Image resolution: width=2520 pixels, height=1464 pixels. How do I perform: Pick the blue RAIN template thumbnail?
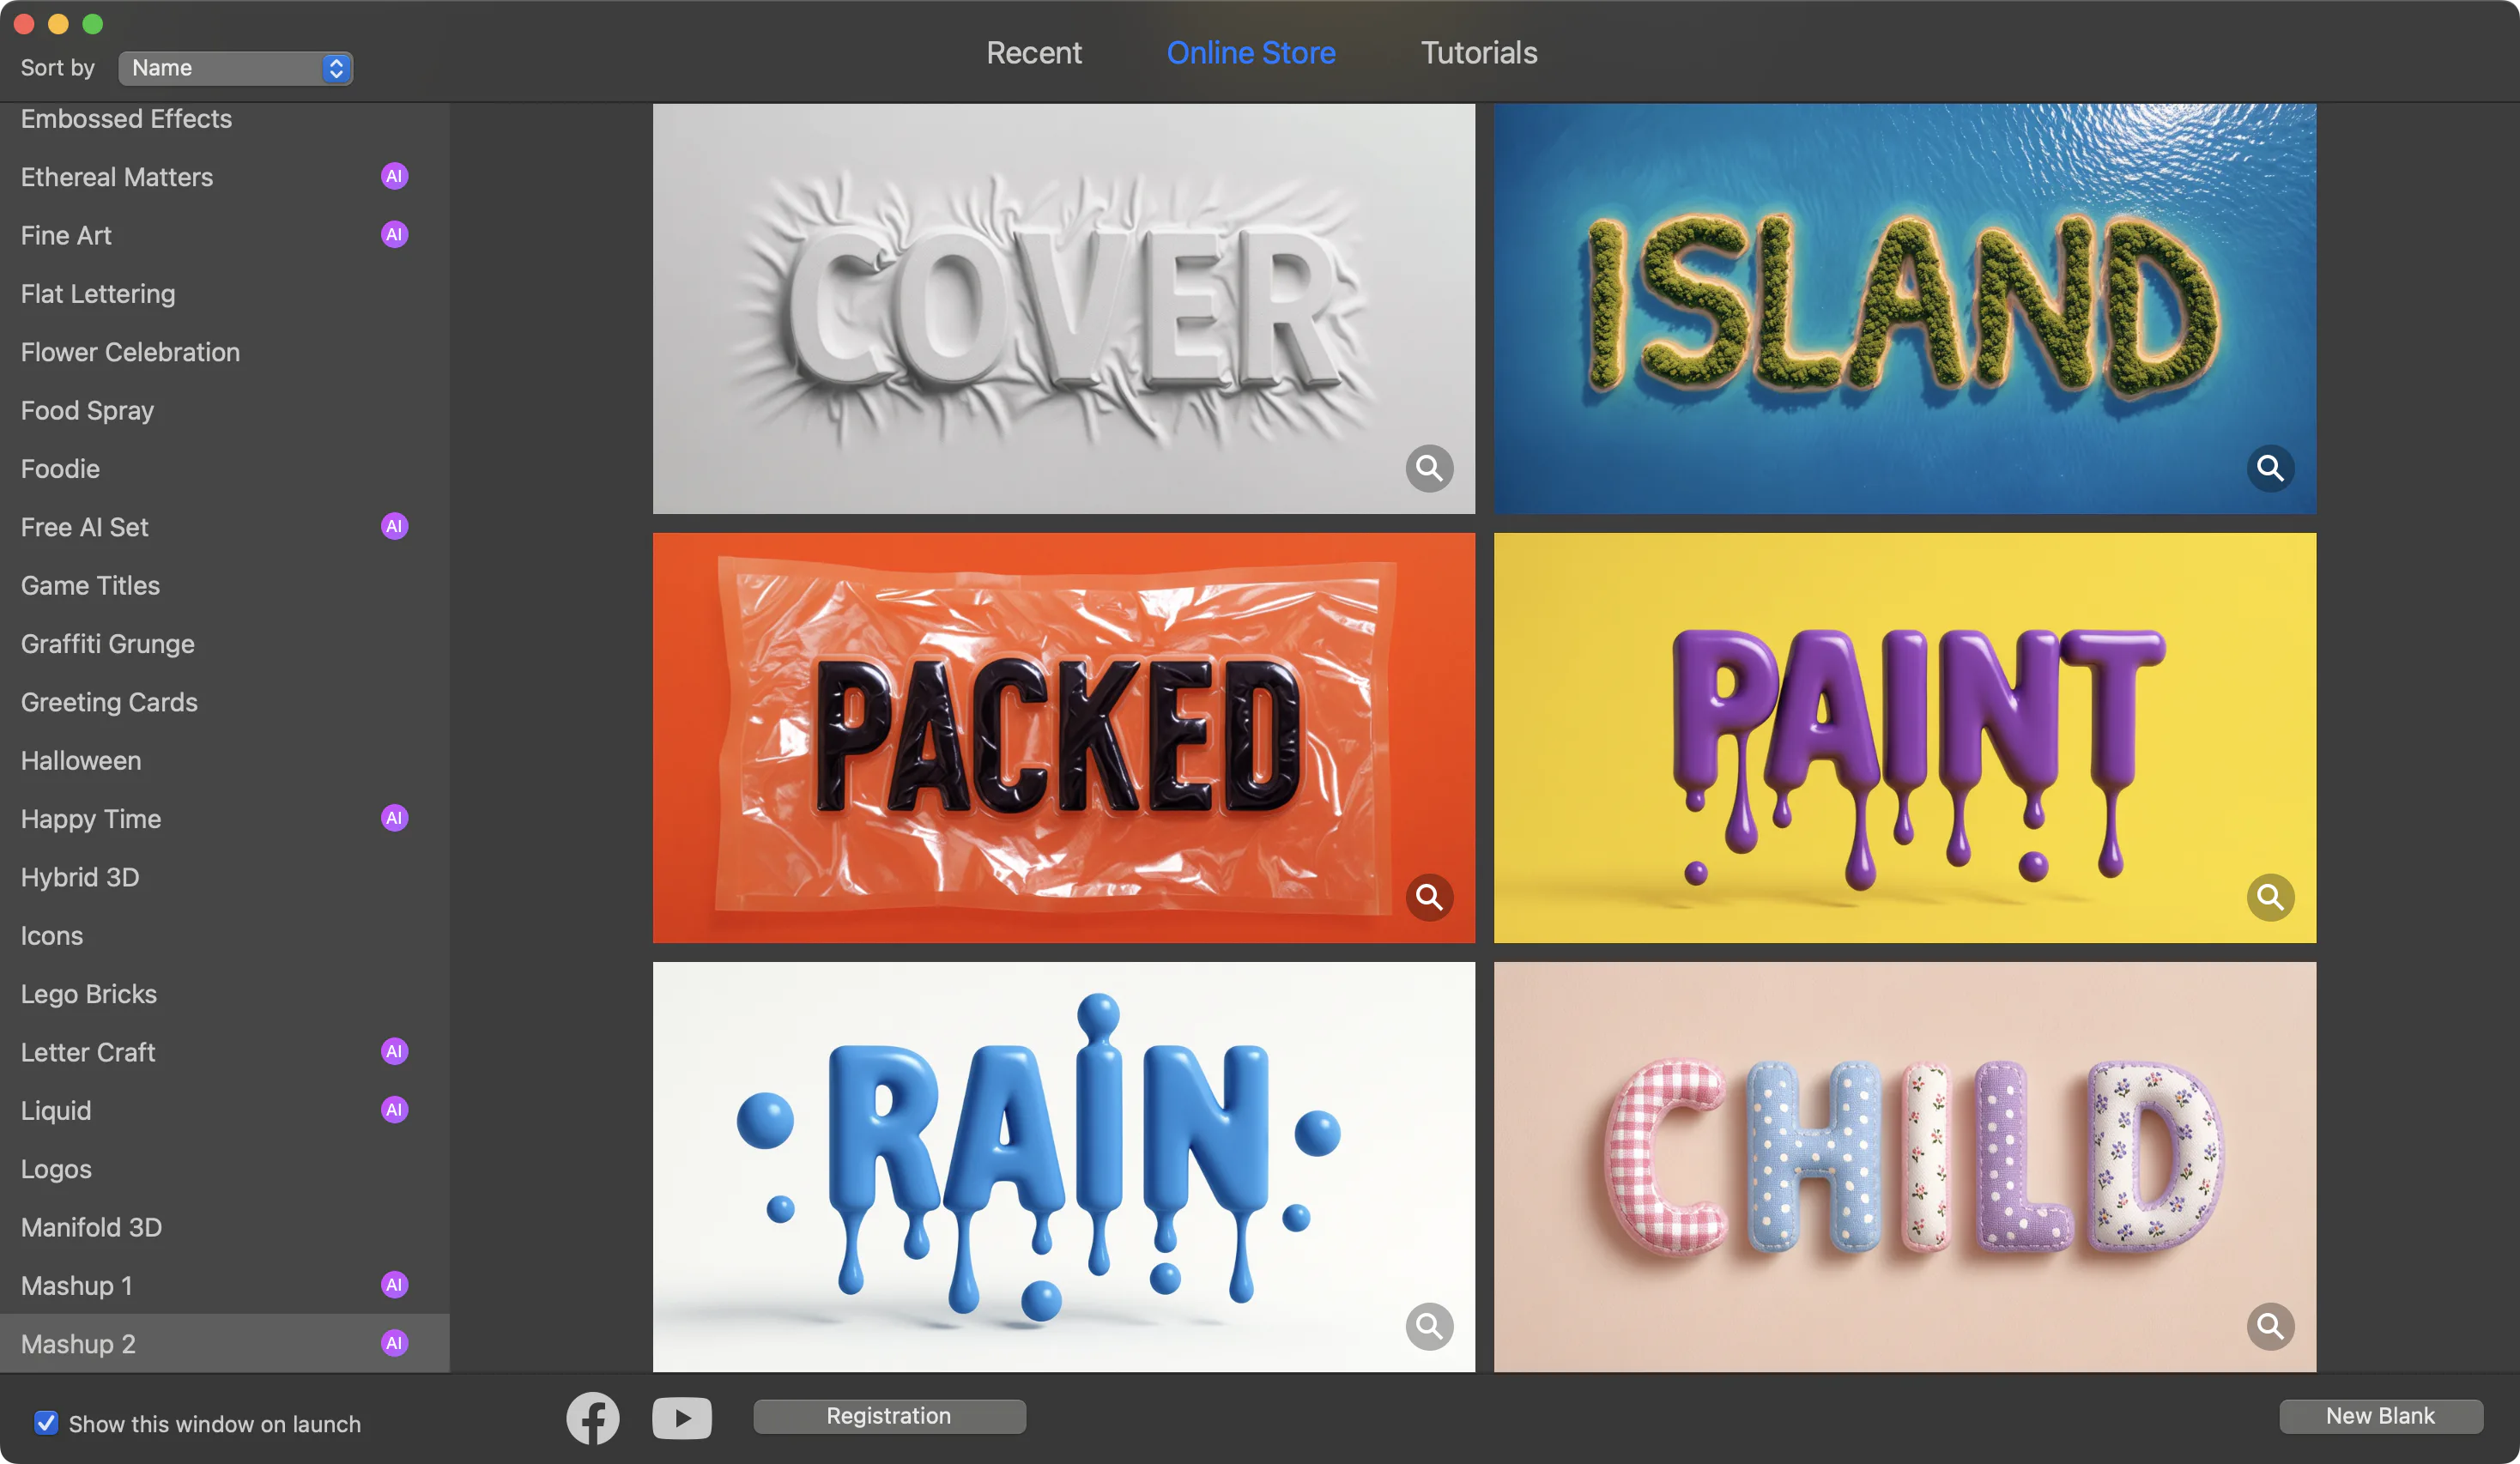pos(1063,1167)
